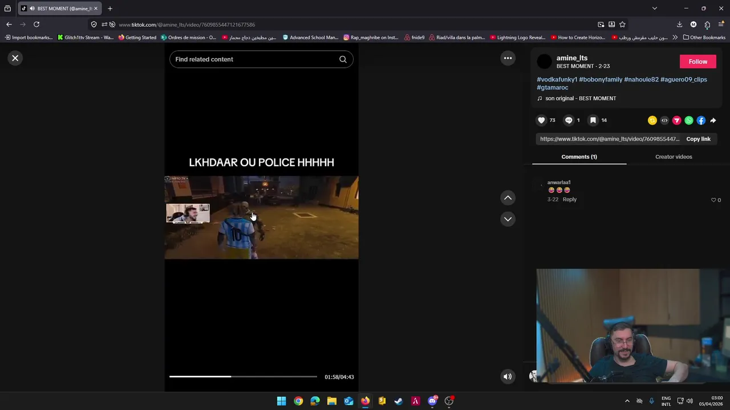Click the share arrow for more options
730x410 pixels.
coord(713,120)
